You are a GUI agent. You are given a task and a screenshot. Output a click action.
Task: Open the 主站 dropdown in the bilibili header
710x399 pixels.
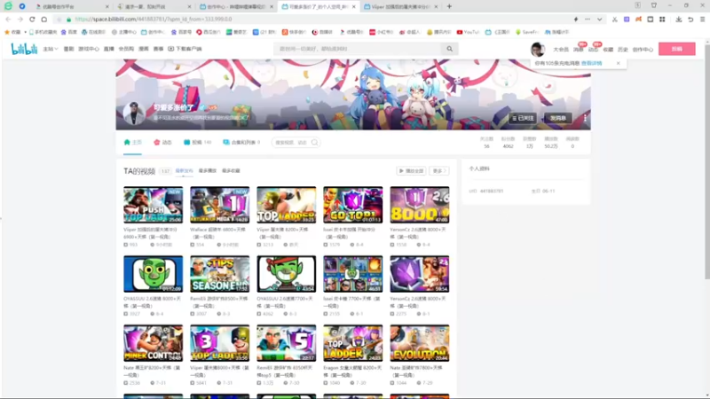51,49
